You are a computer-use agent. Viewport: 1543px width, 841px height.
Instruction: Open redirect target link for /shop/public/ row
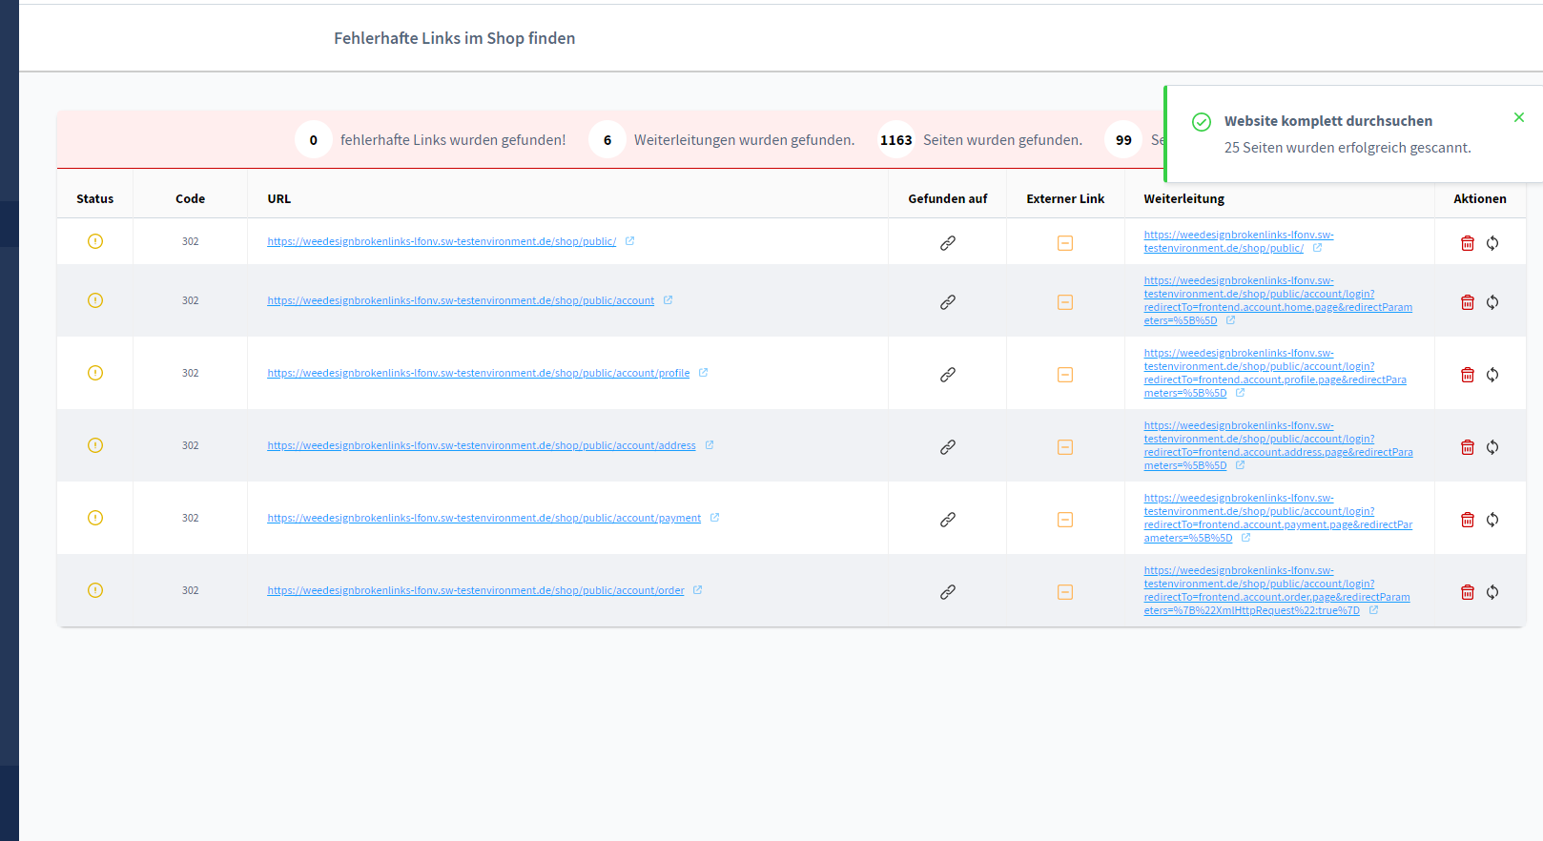(x=1239, y=241)
